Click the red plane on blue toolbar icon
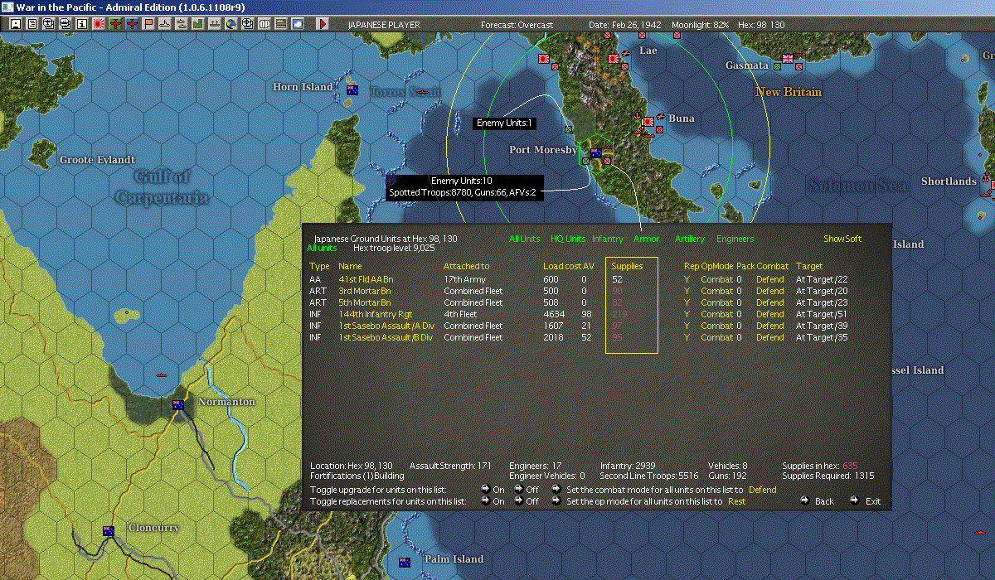This screenshot has height=580, width=995. pyautogui.click(x=133, y=24)
